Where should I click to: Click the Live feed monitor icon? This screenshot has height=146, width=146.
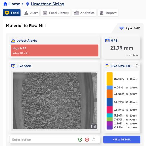[x=13, y=66]
